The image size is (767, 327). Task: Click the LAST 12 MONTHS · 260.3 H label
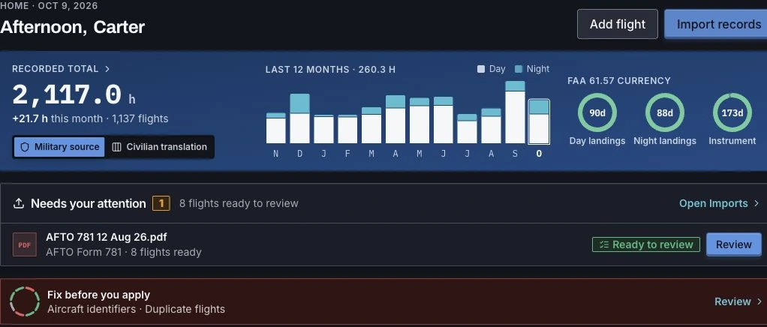(330, 70)
